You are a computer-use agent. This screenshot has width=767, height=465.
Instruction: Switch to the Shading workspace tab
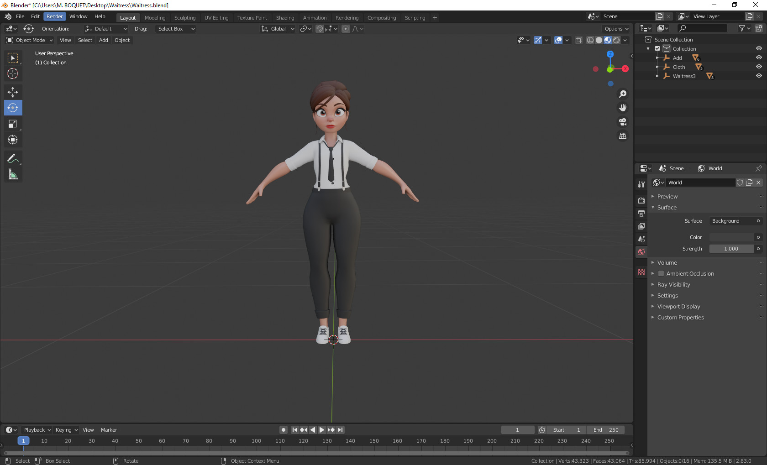point(285,17)
